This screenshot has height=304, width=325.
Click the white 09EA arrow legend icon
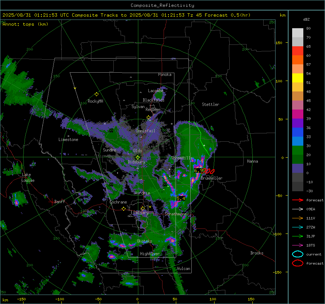(x=298, y=209)
